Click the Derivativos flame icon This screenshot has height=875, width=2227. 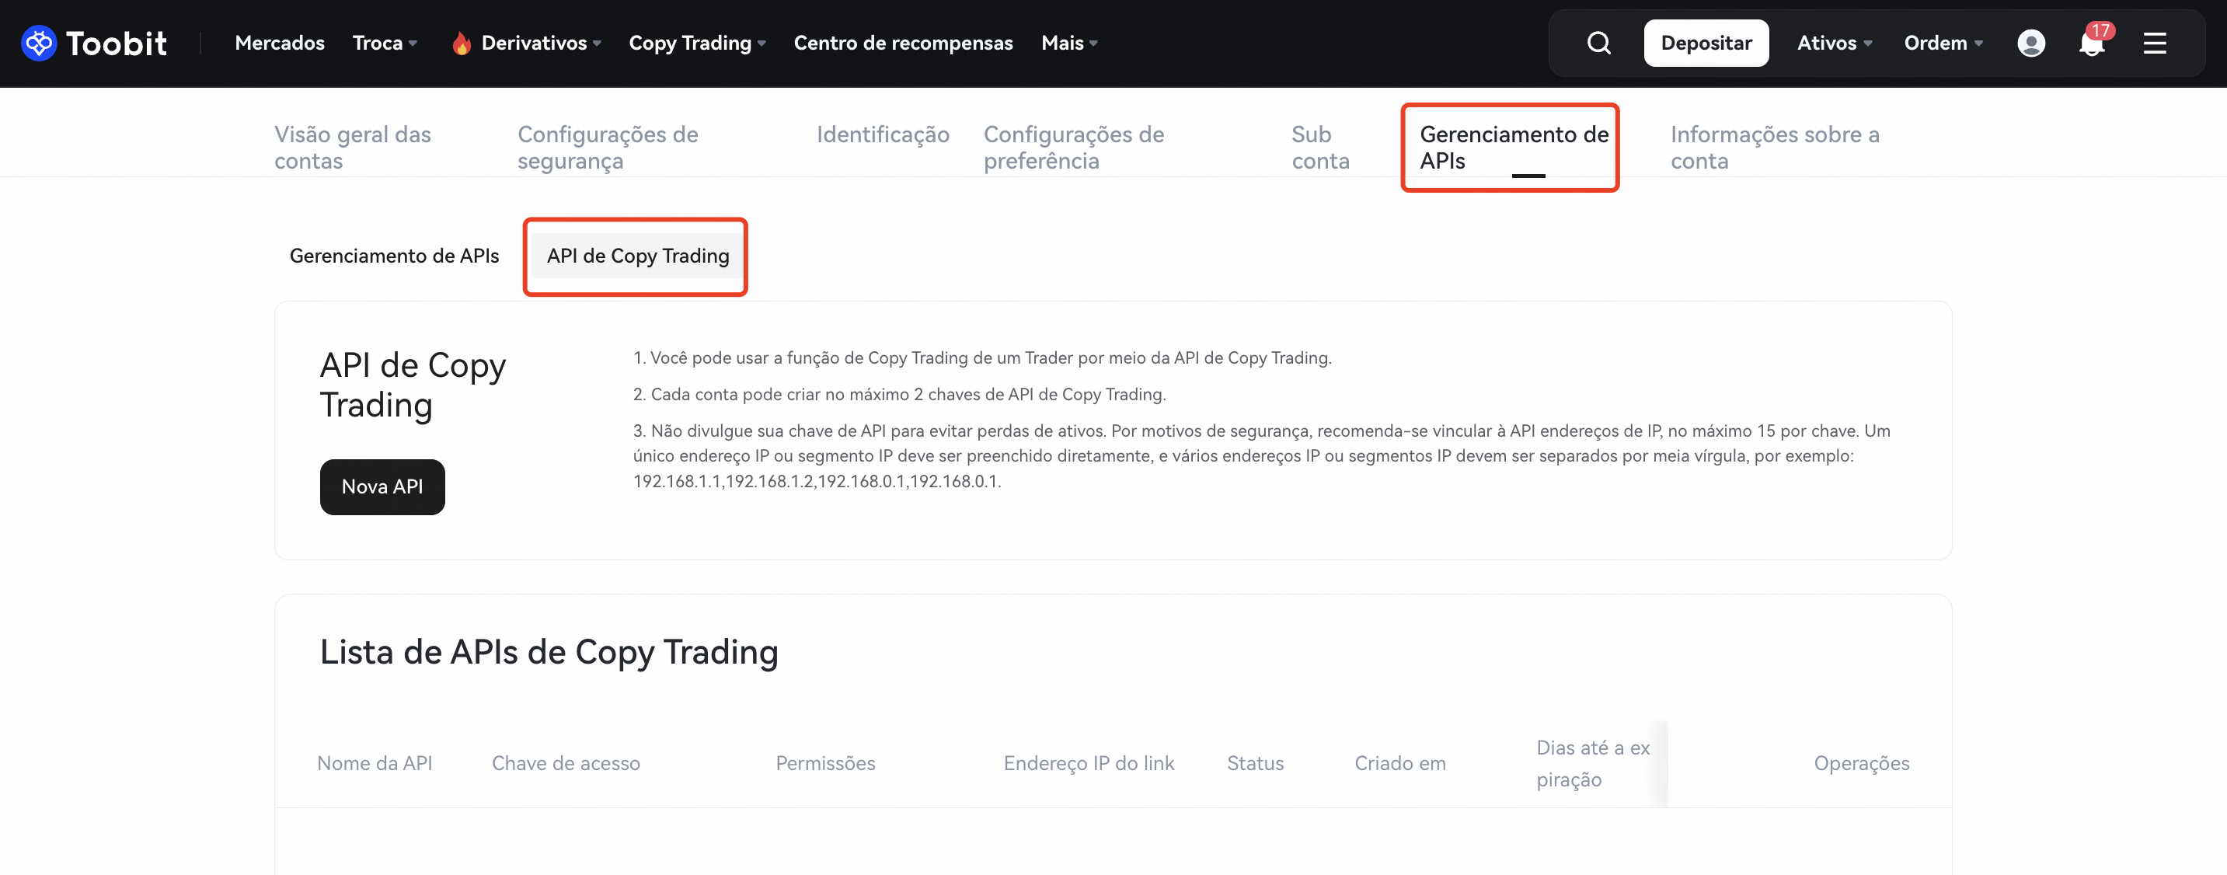(462, 44)
